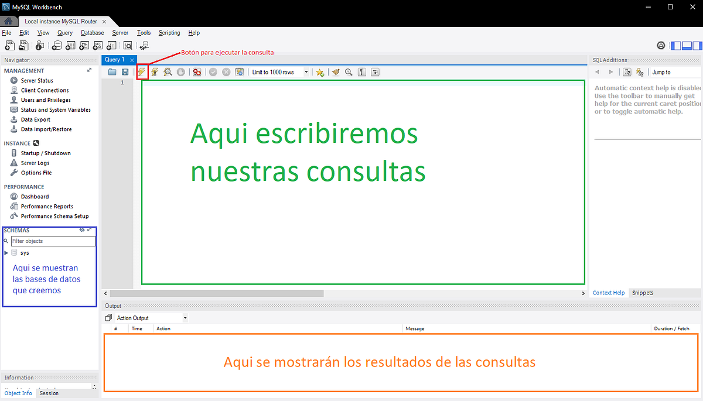Open the Find panel magnifying glass icon

pos(349,71)
